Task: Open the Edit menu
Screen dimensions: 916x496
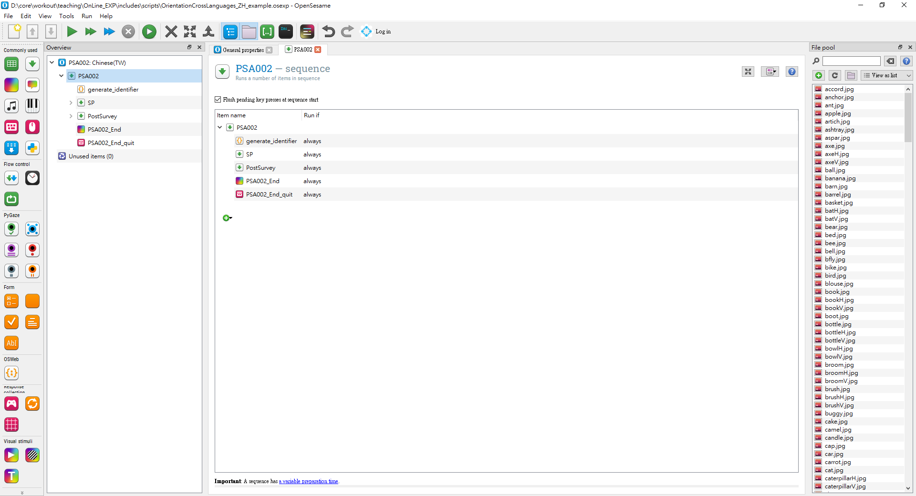Action: click(x=26, y=16)
